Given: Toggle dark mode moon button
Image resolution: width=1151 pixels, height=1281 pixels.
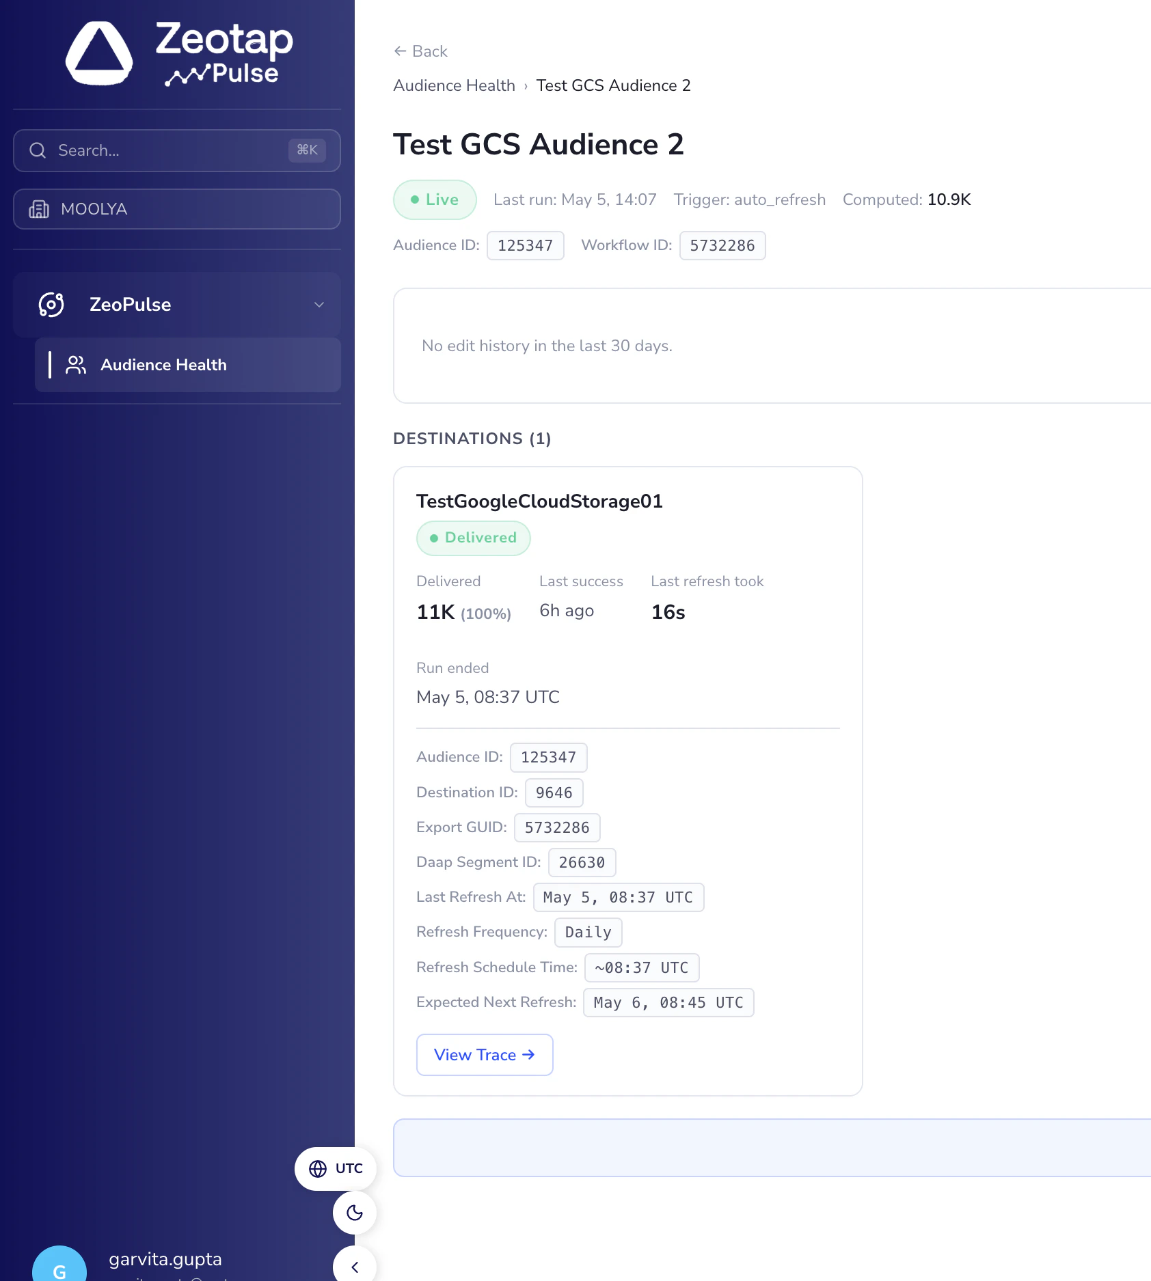Looking at the screenshot, I should coord(354,1213).
